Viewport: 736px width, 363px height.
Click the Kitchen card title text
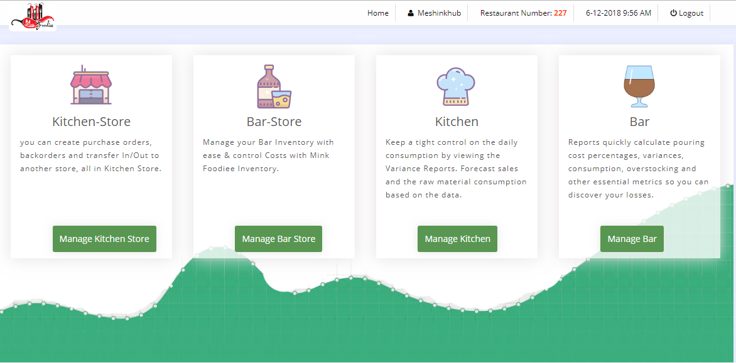457,122
